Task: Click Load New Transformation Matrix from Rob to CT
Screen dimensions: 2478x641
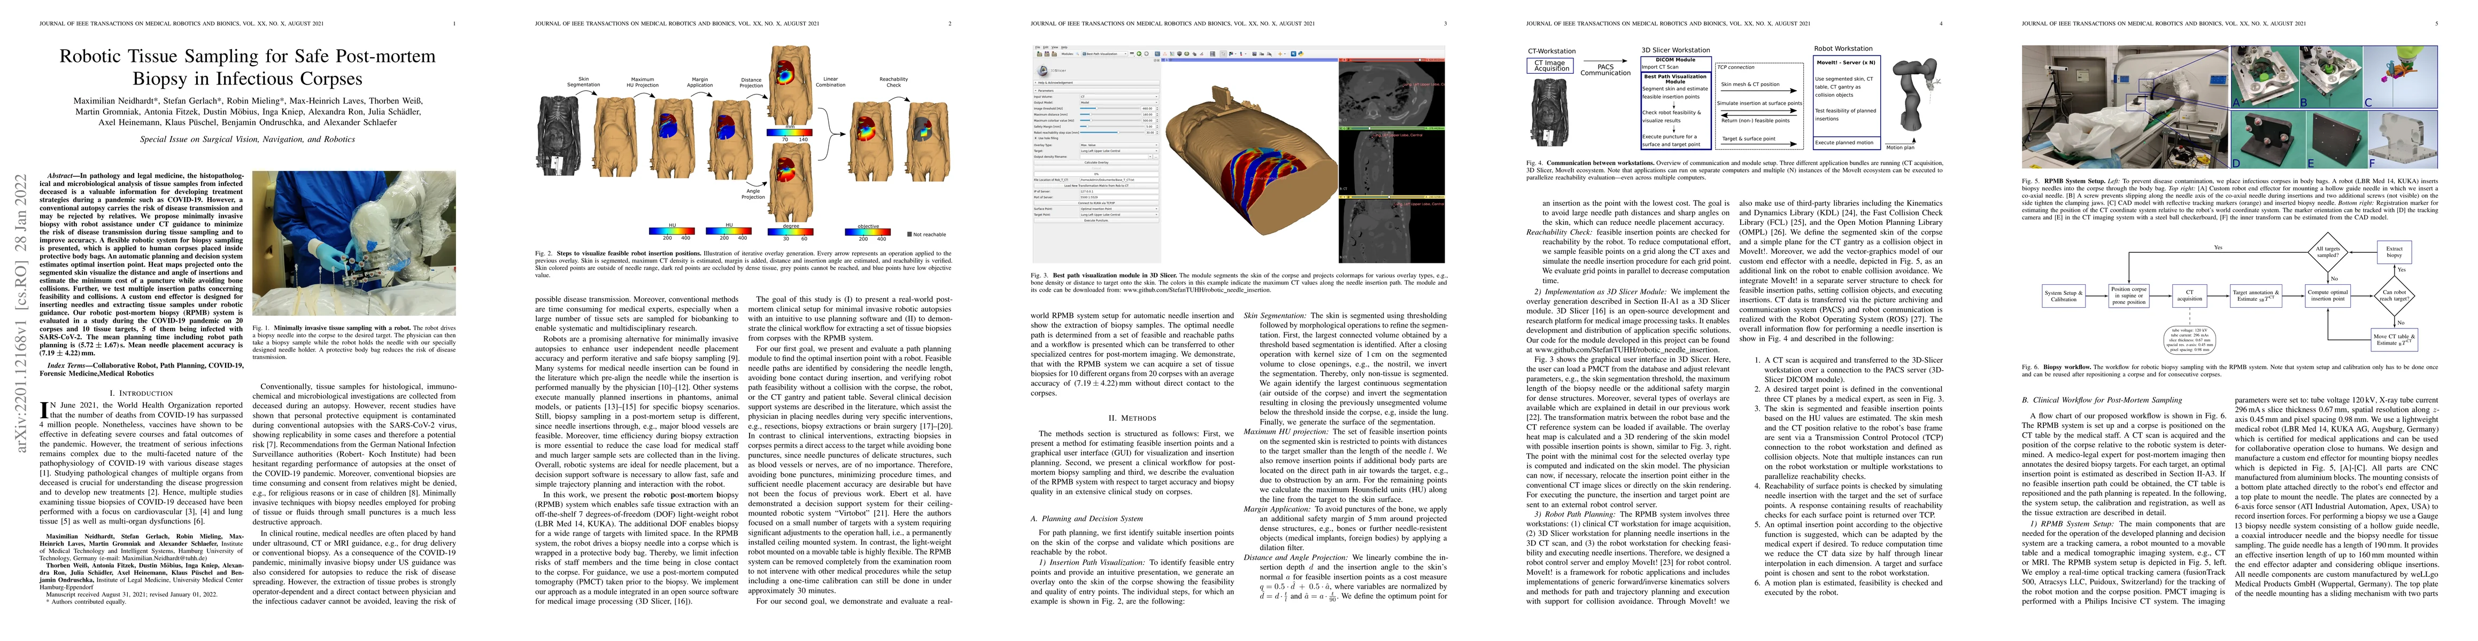Action: point(1097,186)
